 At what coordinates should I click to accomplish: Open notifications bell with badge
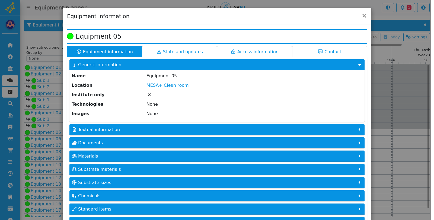point(406,8)
